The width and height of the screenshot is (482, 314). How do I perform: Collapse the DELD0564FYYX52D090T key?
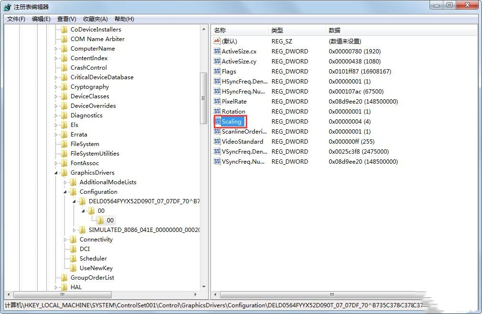tap(74, 201)
